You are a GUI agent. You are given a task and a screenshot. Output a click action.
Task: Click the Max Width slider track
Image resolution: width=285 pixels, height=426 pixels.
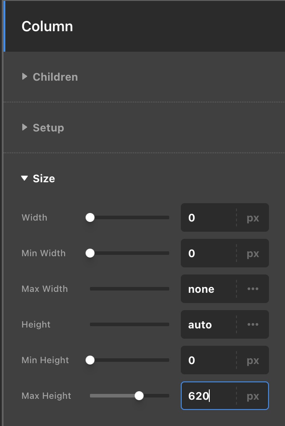[129, 289]
